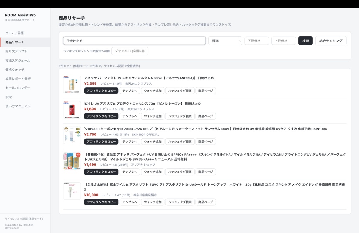This screenshot has width=359, height=233.
Task: Open 商品ページ for Astalift ¥16,000 product
Action: click(x=205, y=202)
